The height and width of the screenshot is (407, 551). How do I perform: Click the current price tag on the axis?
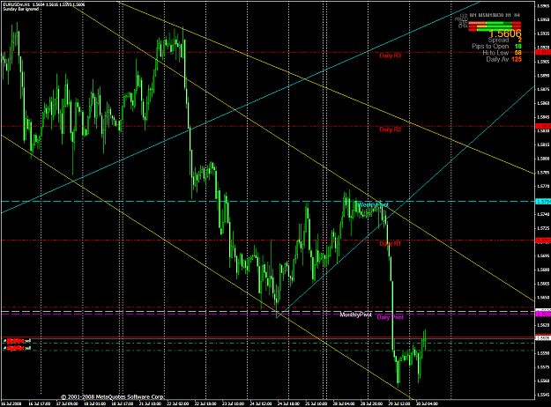pos(543,337)
